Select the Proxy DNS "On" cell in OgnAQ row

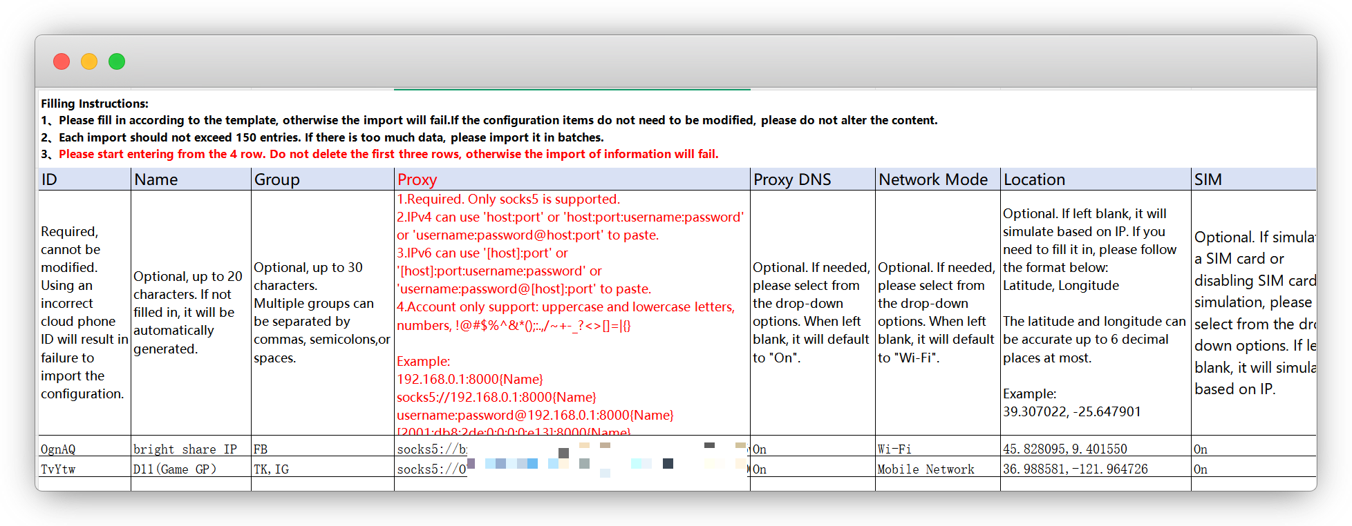[x=813, y=446]
